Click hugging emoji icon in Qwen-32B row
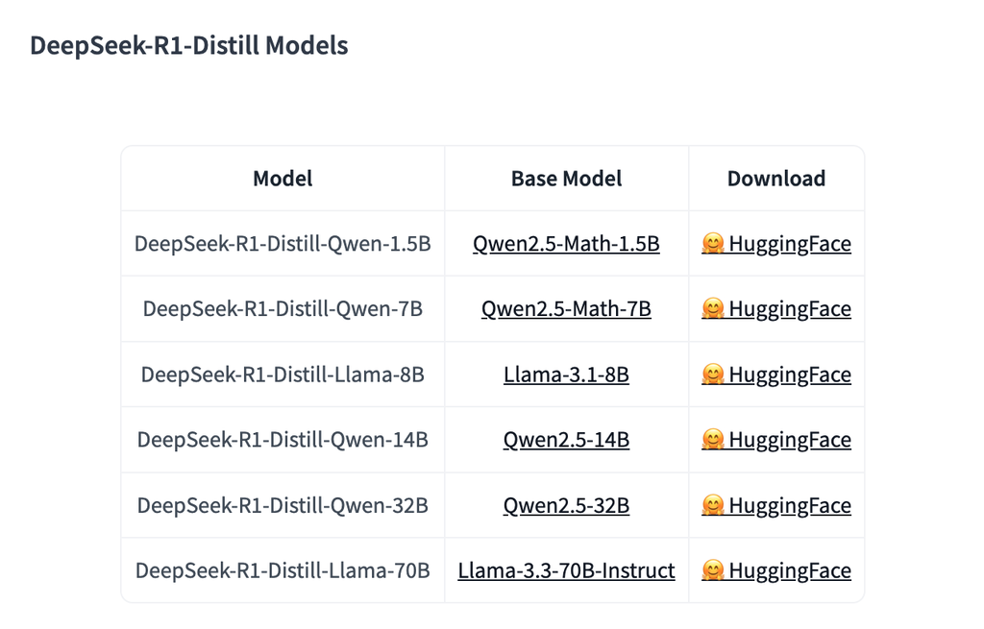The width and height of the screenshot is (984, 629). click(713, 505)
